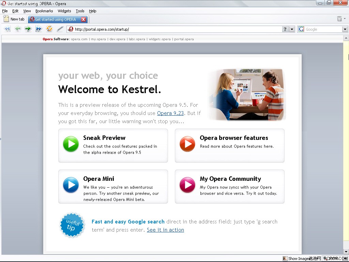Click the pink My Opera Community play icon
This screenshot has width=349, height=262.
pyautogui.click(x=187, y=185)
